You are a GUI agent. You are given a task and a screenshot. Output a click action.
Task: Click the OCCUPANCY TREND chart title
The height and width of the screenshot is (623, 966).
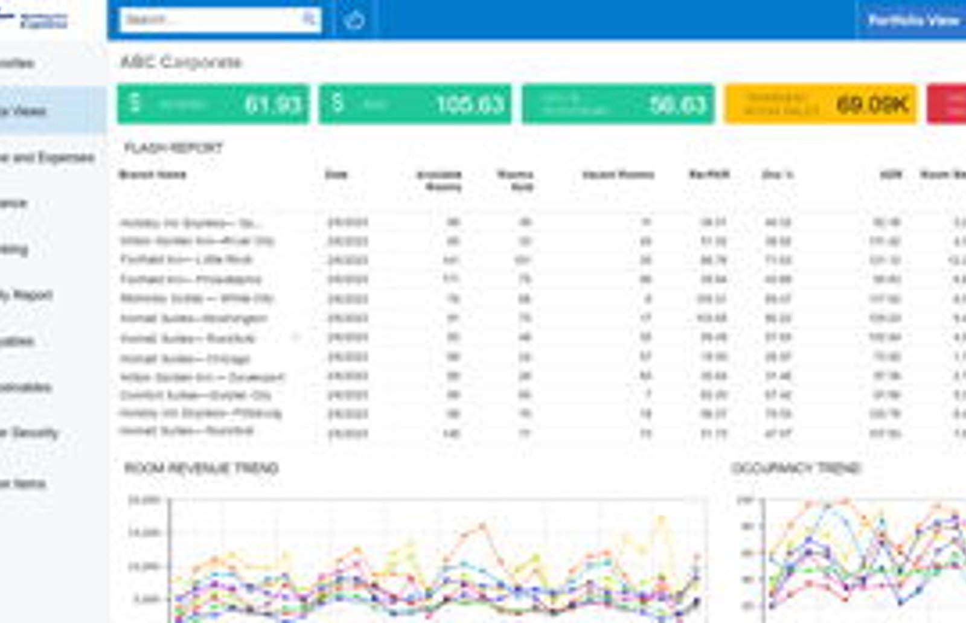coord(796,468)
